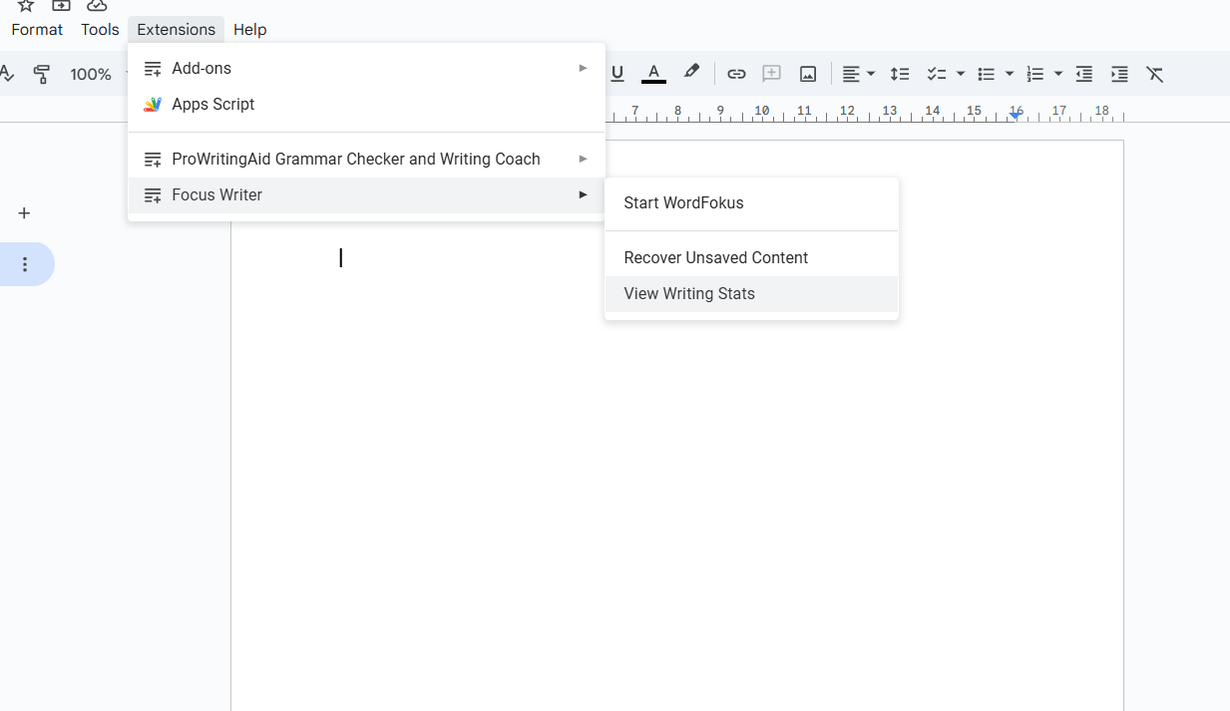Image resolution: width=1230 pixels, height=711 pixels.
Task: Open the highlight color marker tool
Action: click(690, 73)
